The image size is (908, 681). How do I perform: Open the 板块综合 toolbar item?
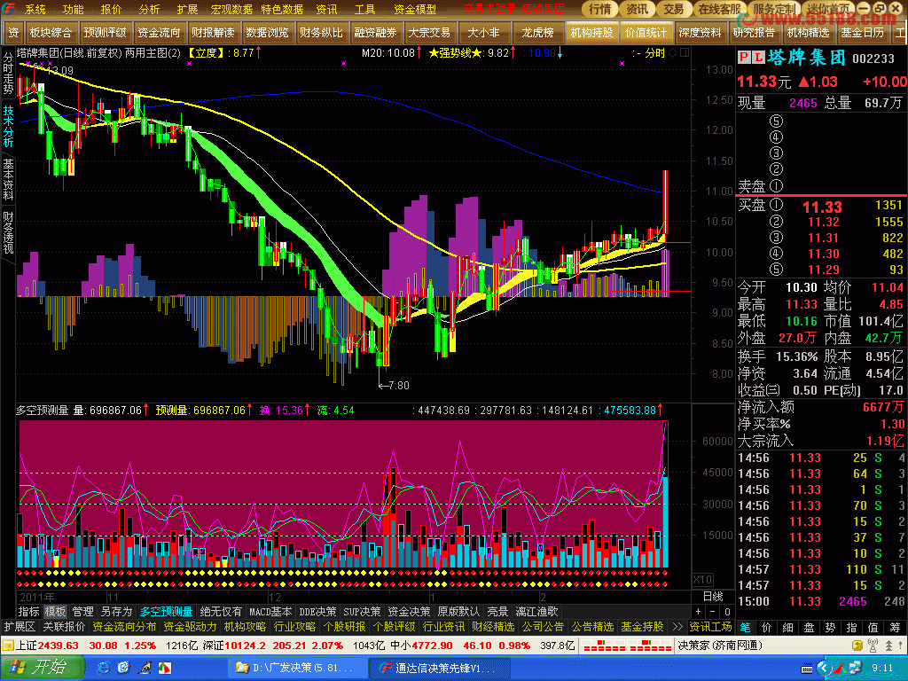pyautogui.click(x=51, y=33)
